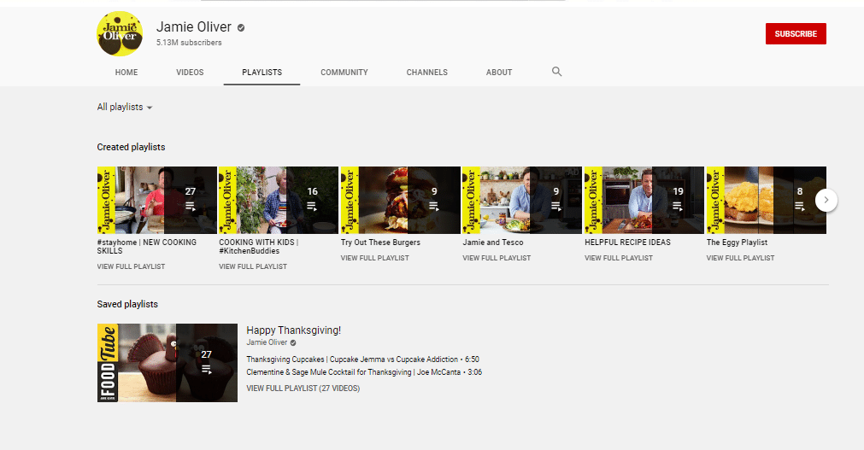The height and width of the screenshot is (450, 864).
Task: Open the Cooking With Kids playlist thumbnail
Action: [x=279, y=201]
